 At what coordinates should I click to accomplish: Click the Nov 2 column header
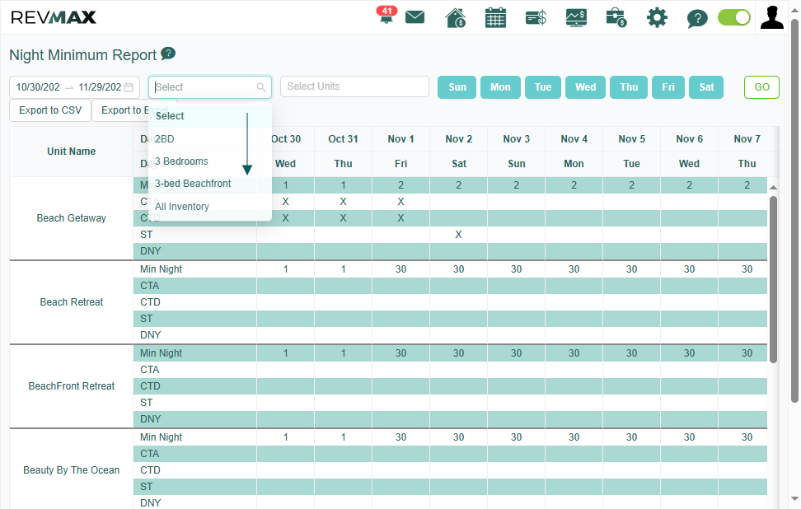click(459, 139)
